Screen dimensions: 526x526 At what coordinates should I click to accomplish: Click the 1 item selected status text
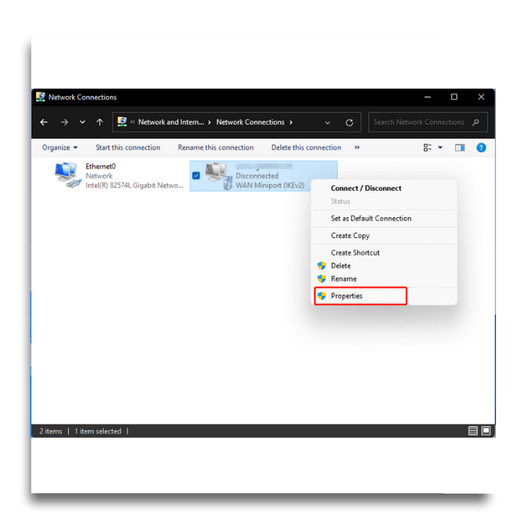click(x=98, y=431)
